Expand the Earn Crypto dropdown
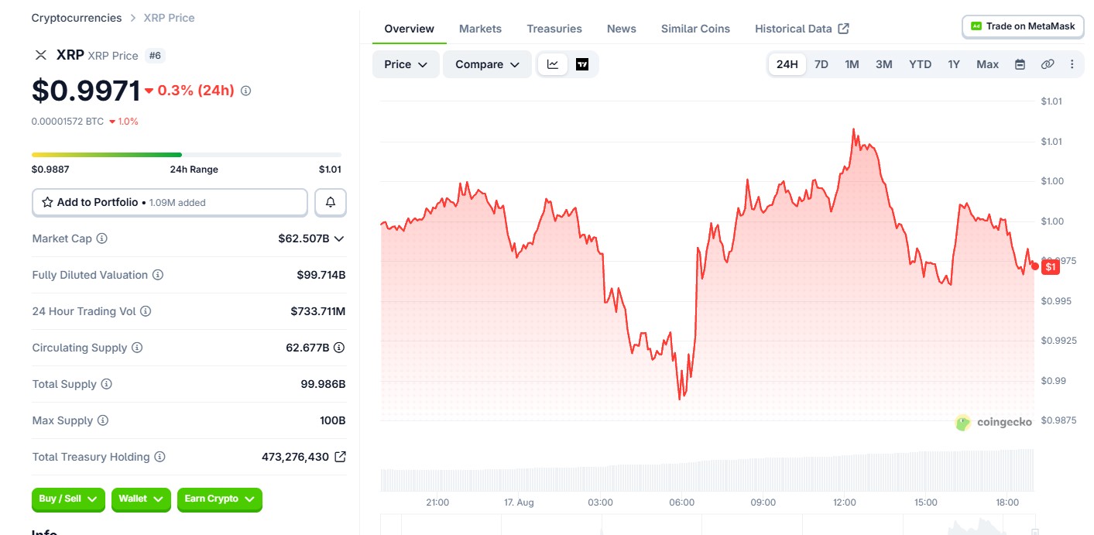Viewport: 1094px width, 535px height. (220, 499)
